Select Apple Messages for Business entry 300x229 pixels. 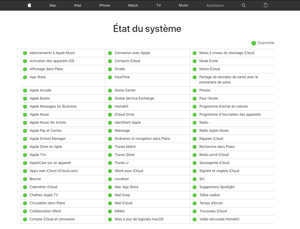pos(53,106)
